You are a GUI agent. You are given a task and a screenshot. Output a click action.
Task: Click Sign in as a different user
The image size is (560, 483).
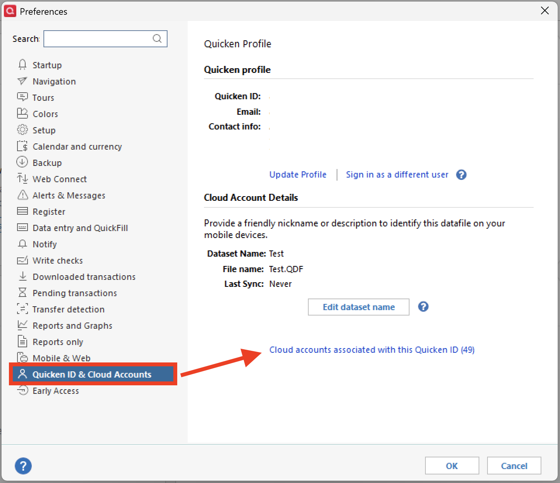(397, 174)
